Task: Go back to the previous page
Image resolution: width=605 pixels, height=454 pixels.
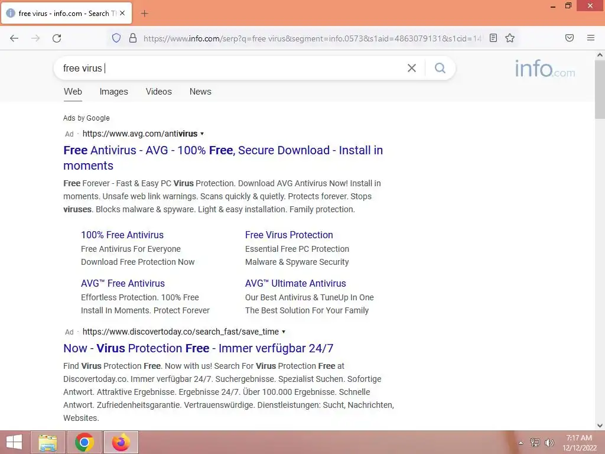Action: pyautogui.click(x=14, y=38)
